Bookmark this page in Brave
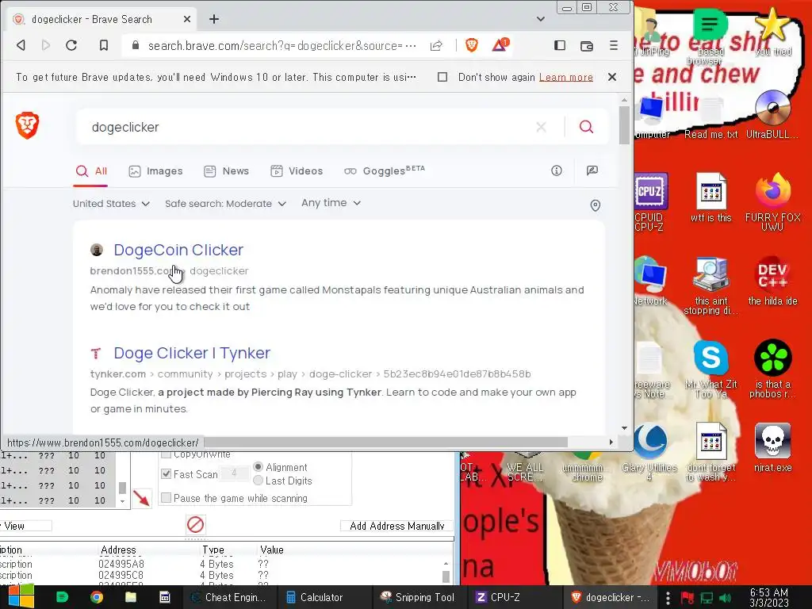Image resolution: width=812 pixels, height=609 pixels. coord(104,45)
